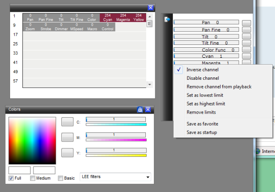Pick a color in the color spectrum
Image resolution: width=275 pixels, height=192 pixels.
click(x=32, y=141)
